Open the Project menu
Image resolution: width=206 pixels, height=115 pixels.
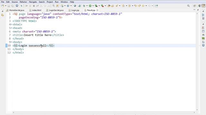point(50,2)
